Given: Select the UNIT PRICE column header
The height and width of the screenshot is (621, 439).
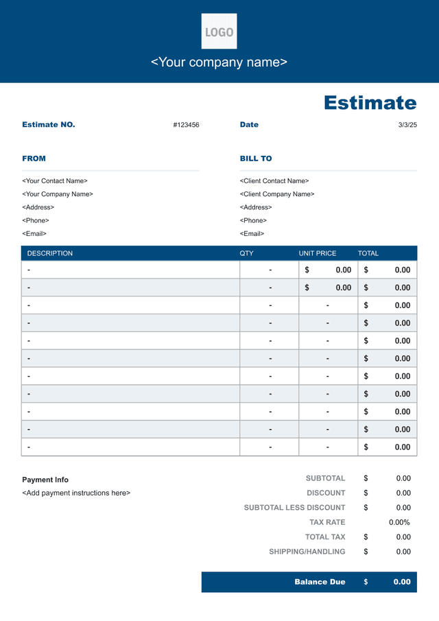Looking at the screenshot, I should coord(318,253).
